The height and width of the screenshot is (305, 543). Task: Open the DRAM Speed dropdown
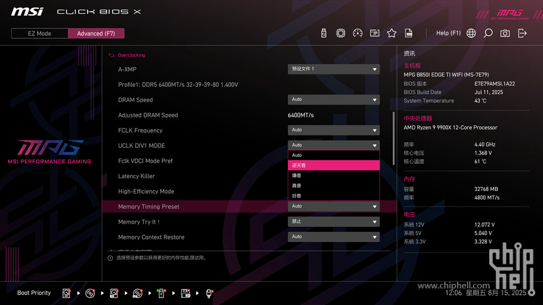[334, 100]
